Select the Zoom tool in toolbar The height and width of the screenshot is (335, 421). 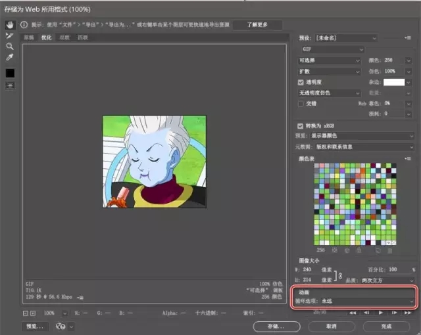coord(10,47)
